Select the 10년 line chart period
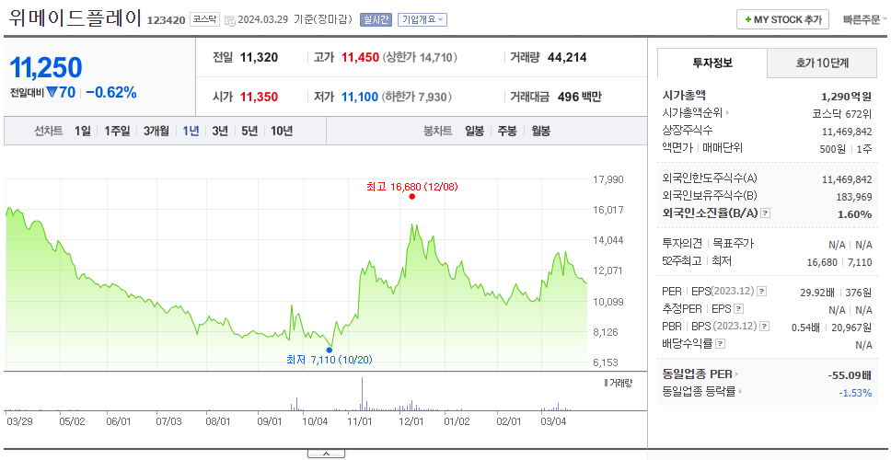891x460 pixels. click(282, 132)
